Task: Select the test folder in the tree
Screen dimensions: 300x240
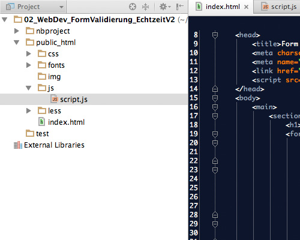Action: coord(94,134)
